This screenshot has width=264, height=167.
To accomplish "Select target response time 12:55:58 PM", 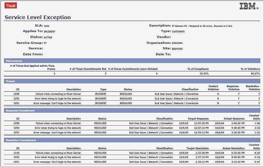I will [201, 123].
